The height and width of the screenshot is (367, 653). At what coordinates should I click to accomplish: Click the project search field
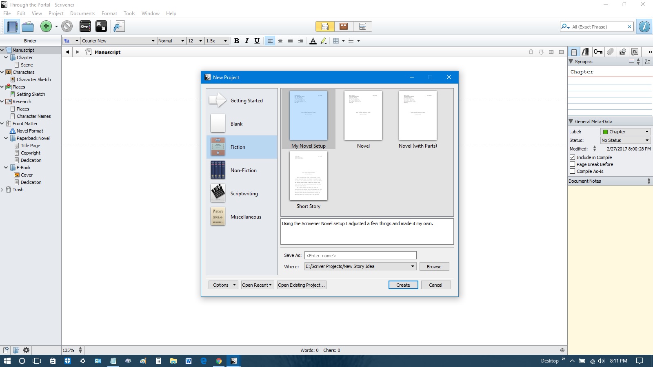(597, 27)
